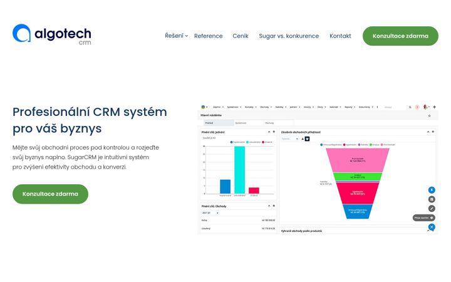
Task: Click the single user icon in funnel panel
Action: tap(303, 139)
